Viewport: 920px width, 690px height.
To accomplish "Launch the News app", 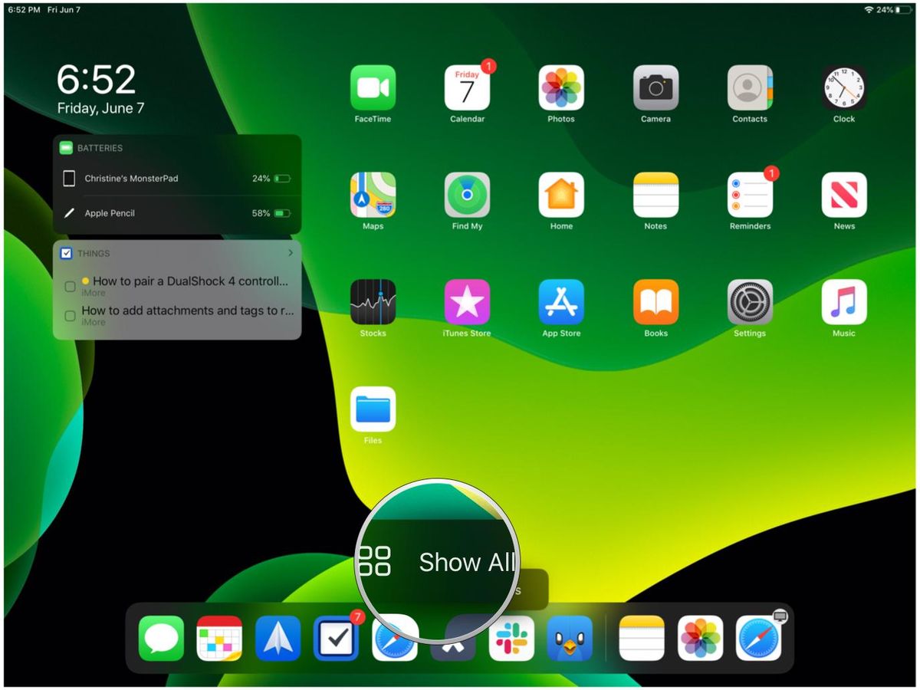I will tap(844, 194).
